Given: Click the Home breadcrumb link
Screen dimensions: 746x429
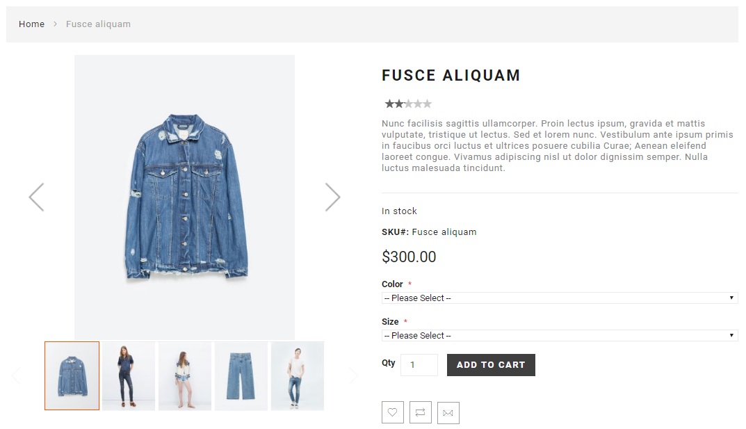Looking at the screenshot, I should [31, 24].
